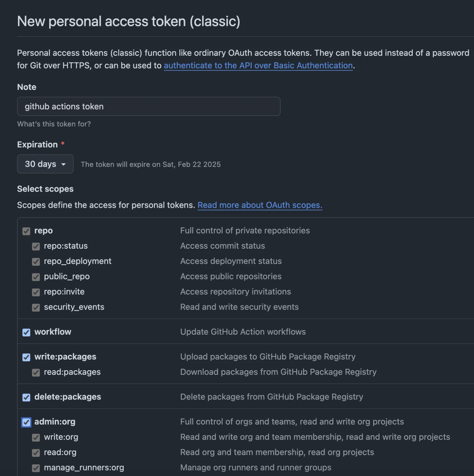Toggle the repo scope checkbox
This screenshot has height=476, width=474.
27,231
